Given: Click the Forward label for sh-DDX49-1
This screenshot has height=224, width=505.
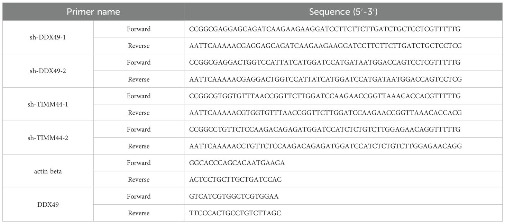Looking at the screenshot, I should point(139,29).
